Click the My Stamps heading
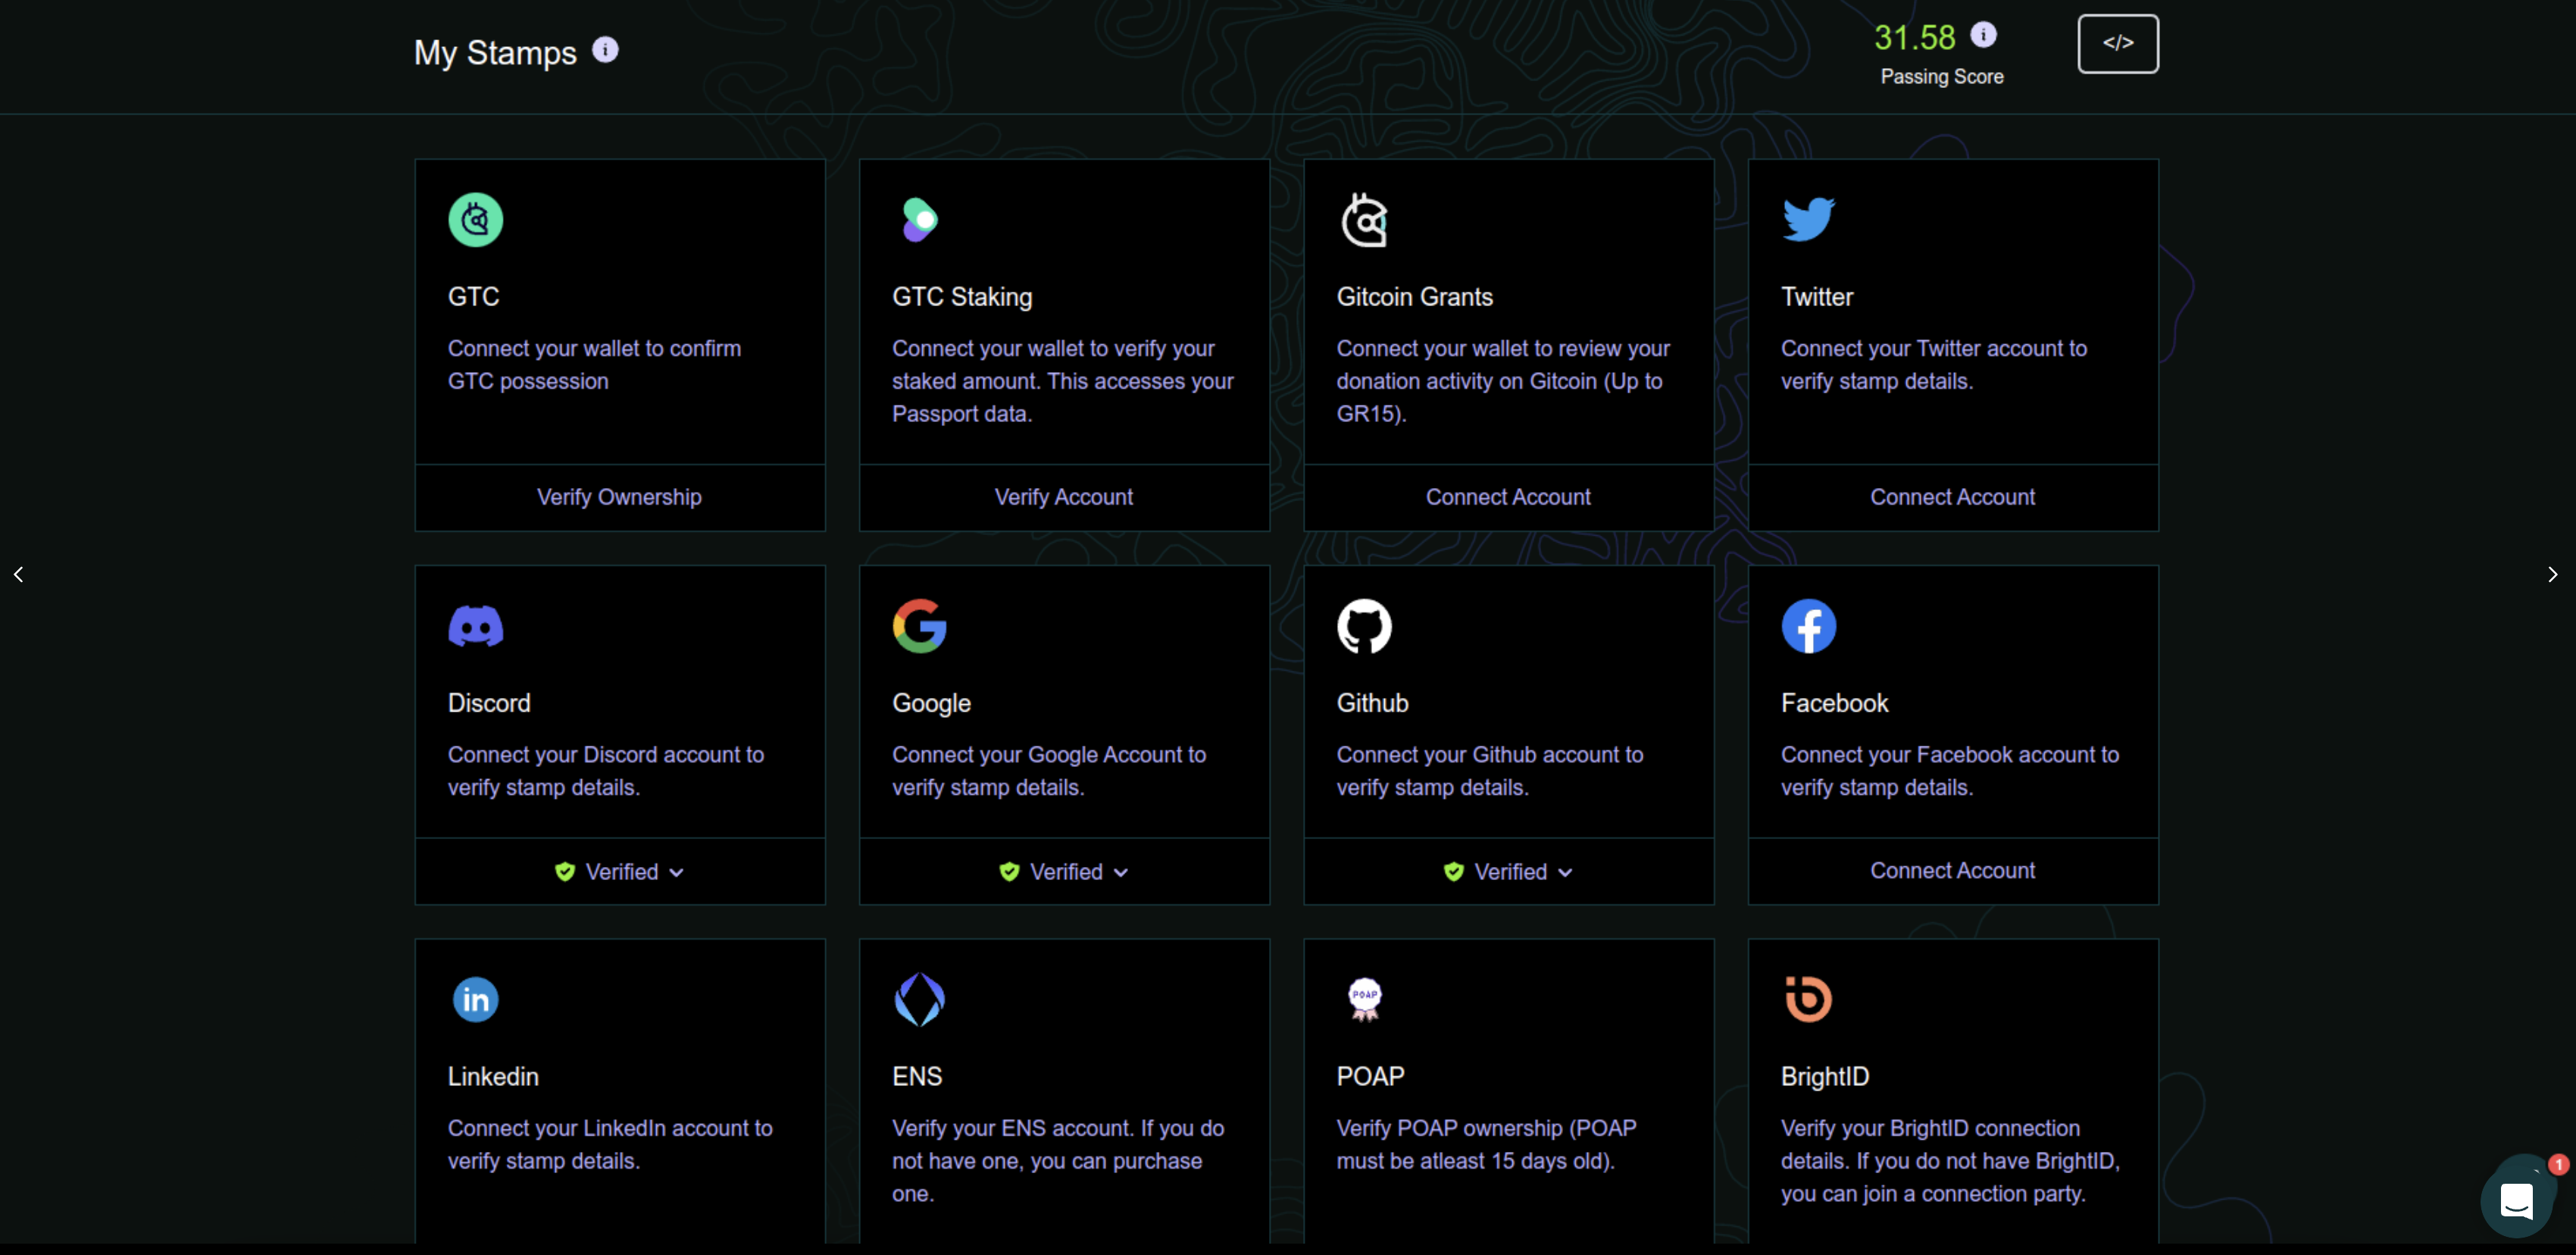 tap(495, 53)
